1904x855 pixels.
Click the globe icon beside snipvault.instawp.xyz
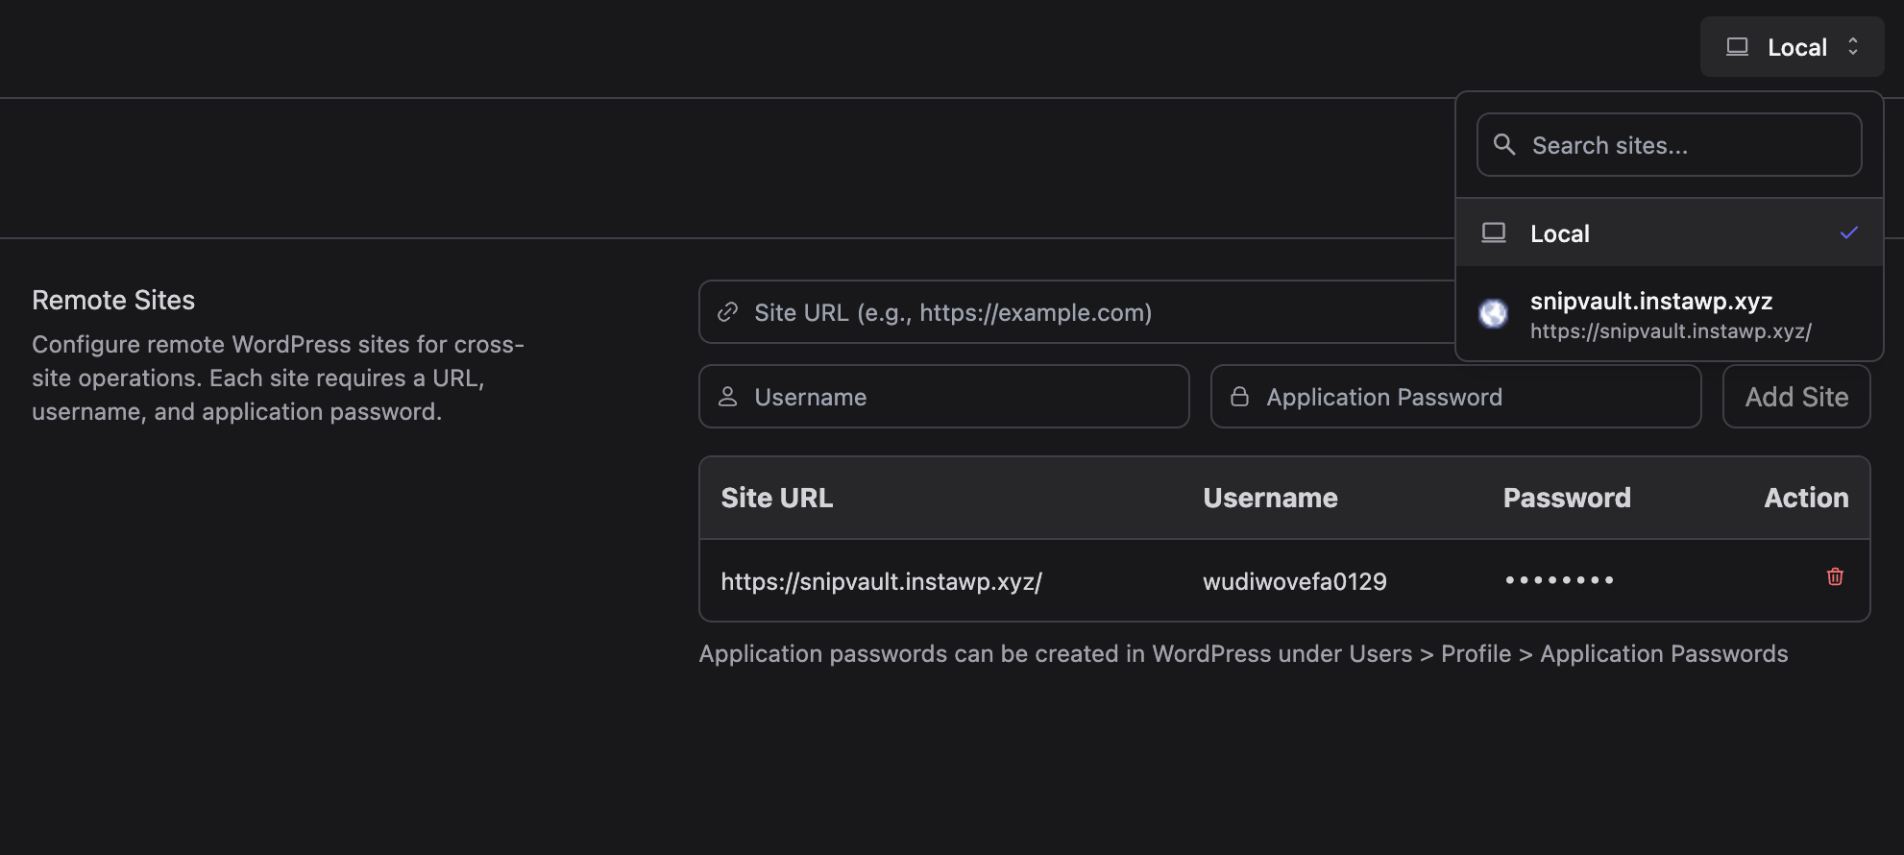[1493, 313]
